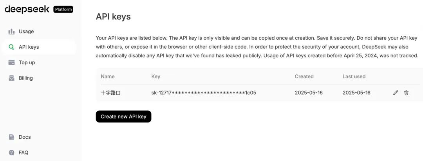Delete the 十字路口 API key with trash icon

(x=406, y=93)
